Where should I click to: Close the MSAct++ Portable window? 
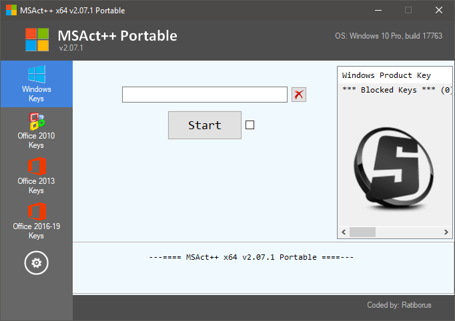click(438, 11)
